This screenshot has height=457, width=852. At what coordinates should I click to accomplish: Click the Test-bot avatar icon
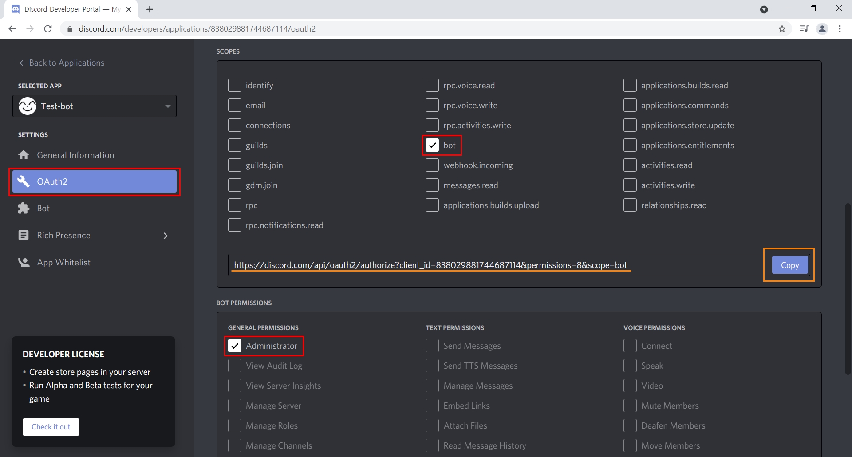pos(28,106)
